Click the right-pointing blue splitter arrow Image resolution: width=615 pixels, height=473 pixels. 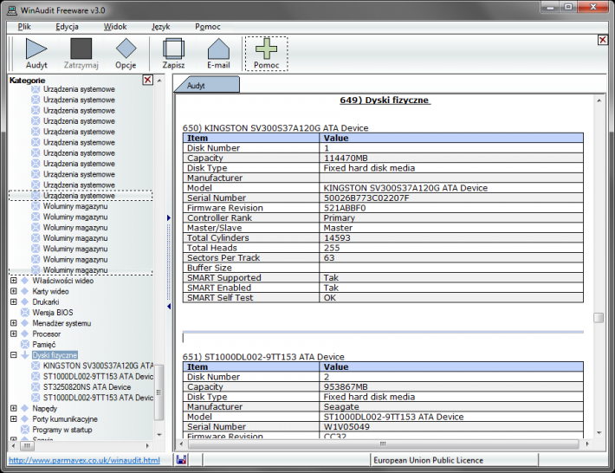(169, 217)
